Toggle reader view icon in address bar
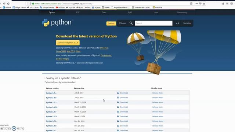 tap(191, 3)
